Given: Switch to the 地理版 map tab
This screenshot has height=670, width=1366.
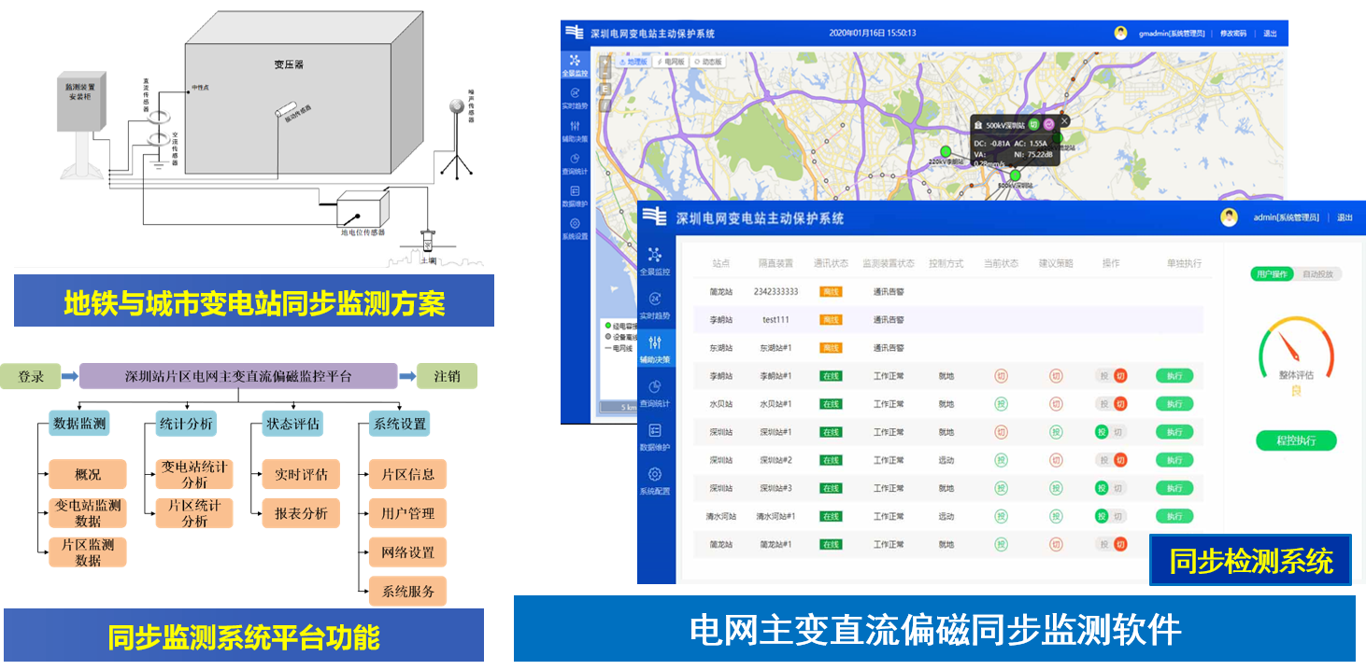Looking at the screenshot, I should click(x=633, y=62).
